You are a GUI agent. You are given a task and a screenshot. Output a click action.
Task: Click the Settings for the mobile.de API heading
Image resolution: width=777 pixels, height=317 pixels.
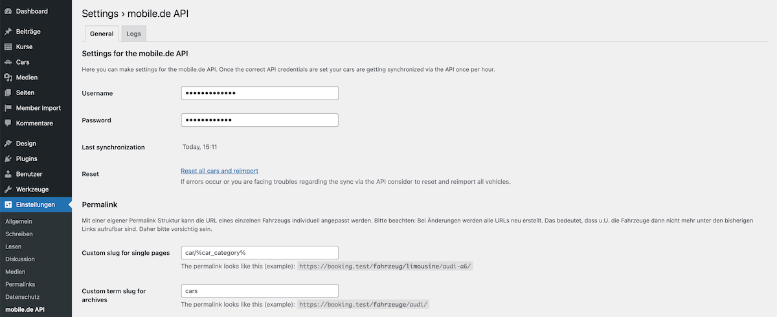pos(135,53)
